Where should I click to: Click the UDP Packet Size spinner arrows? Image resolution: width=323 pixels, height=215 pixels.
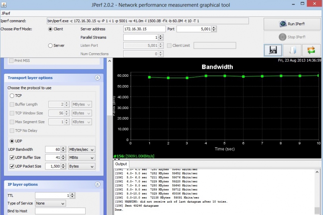63,166
